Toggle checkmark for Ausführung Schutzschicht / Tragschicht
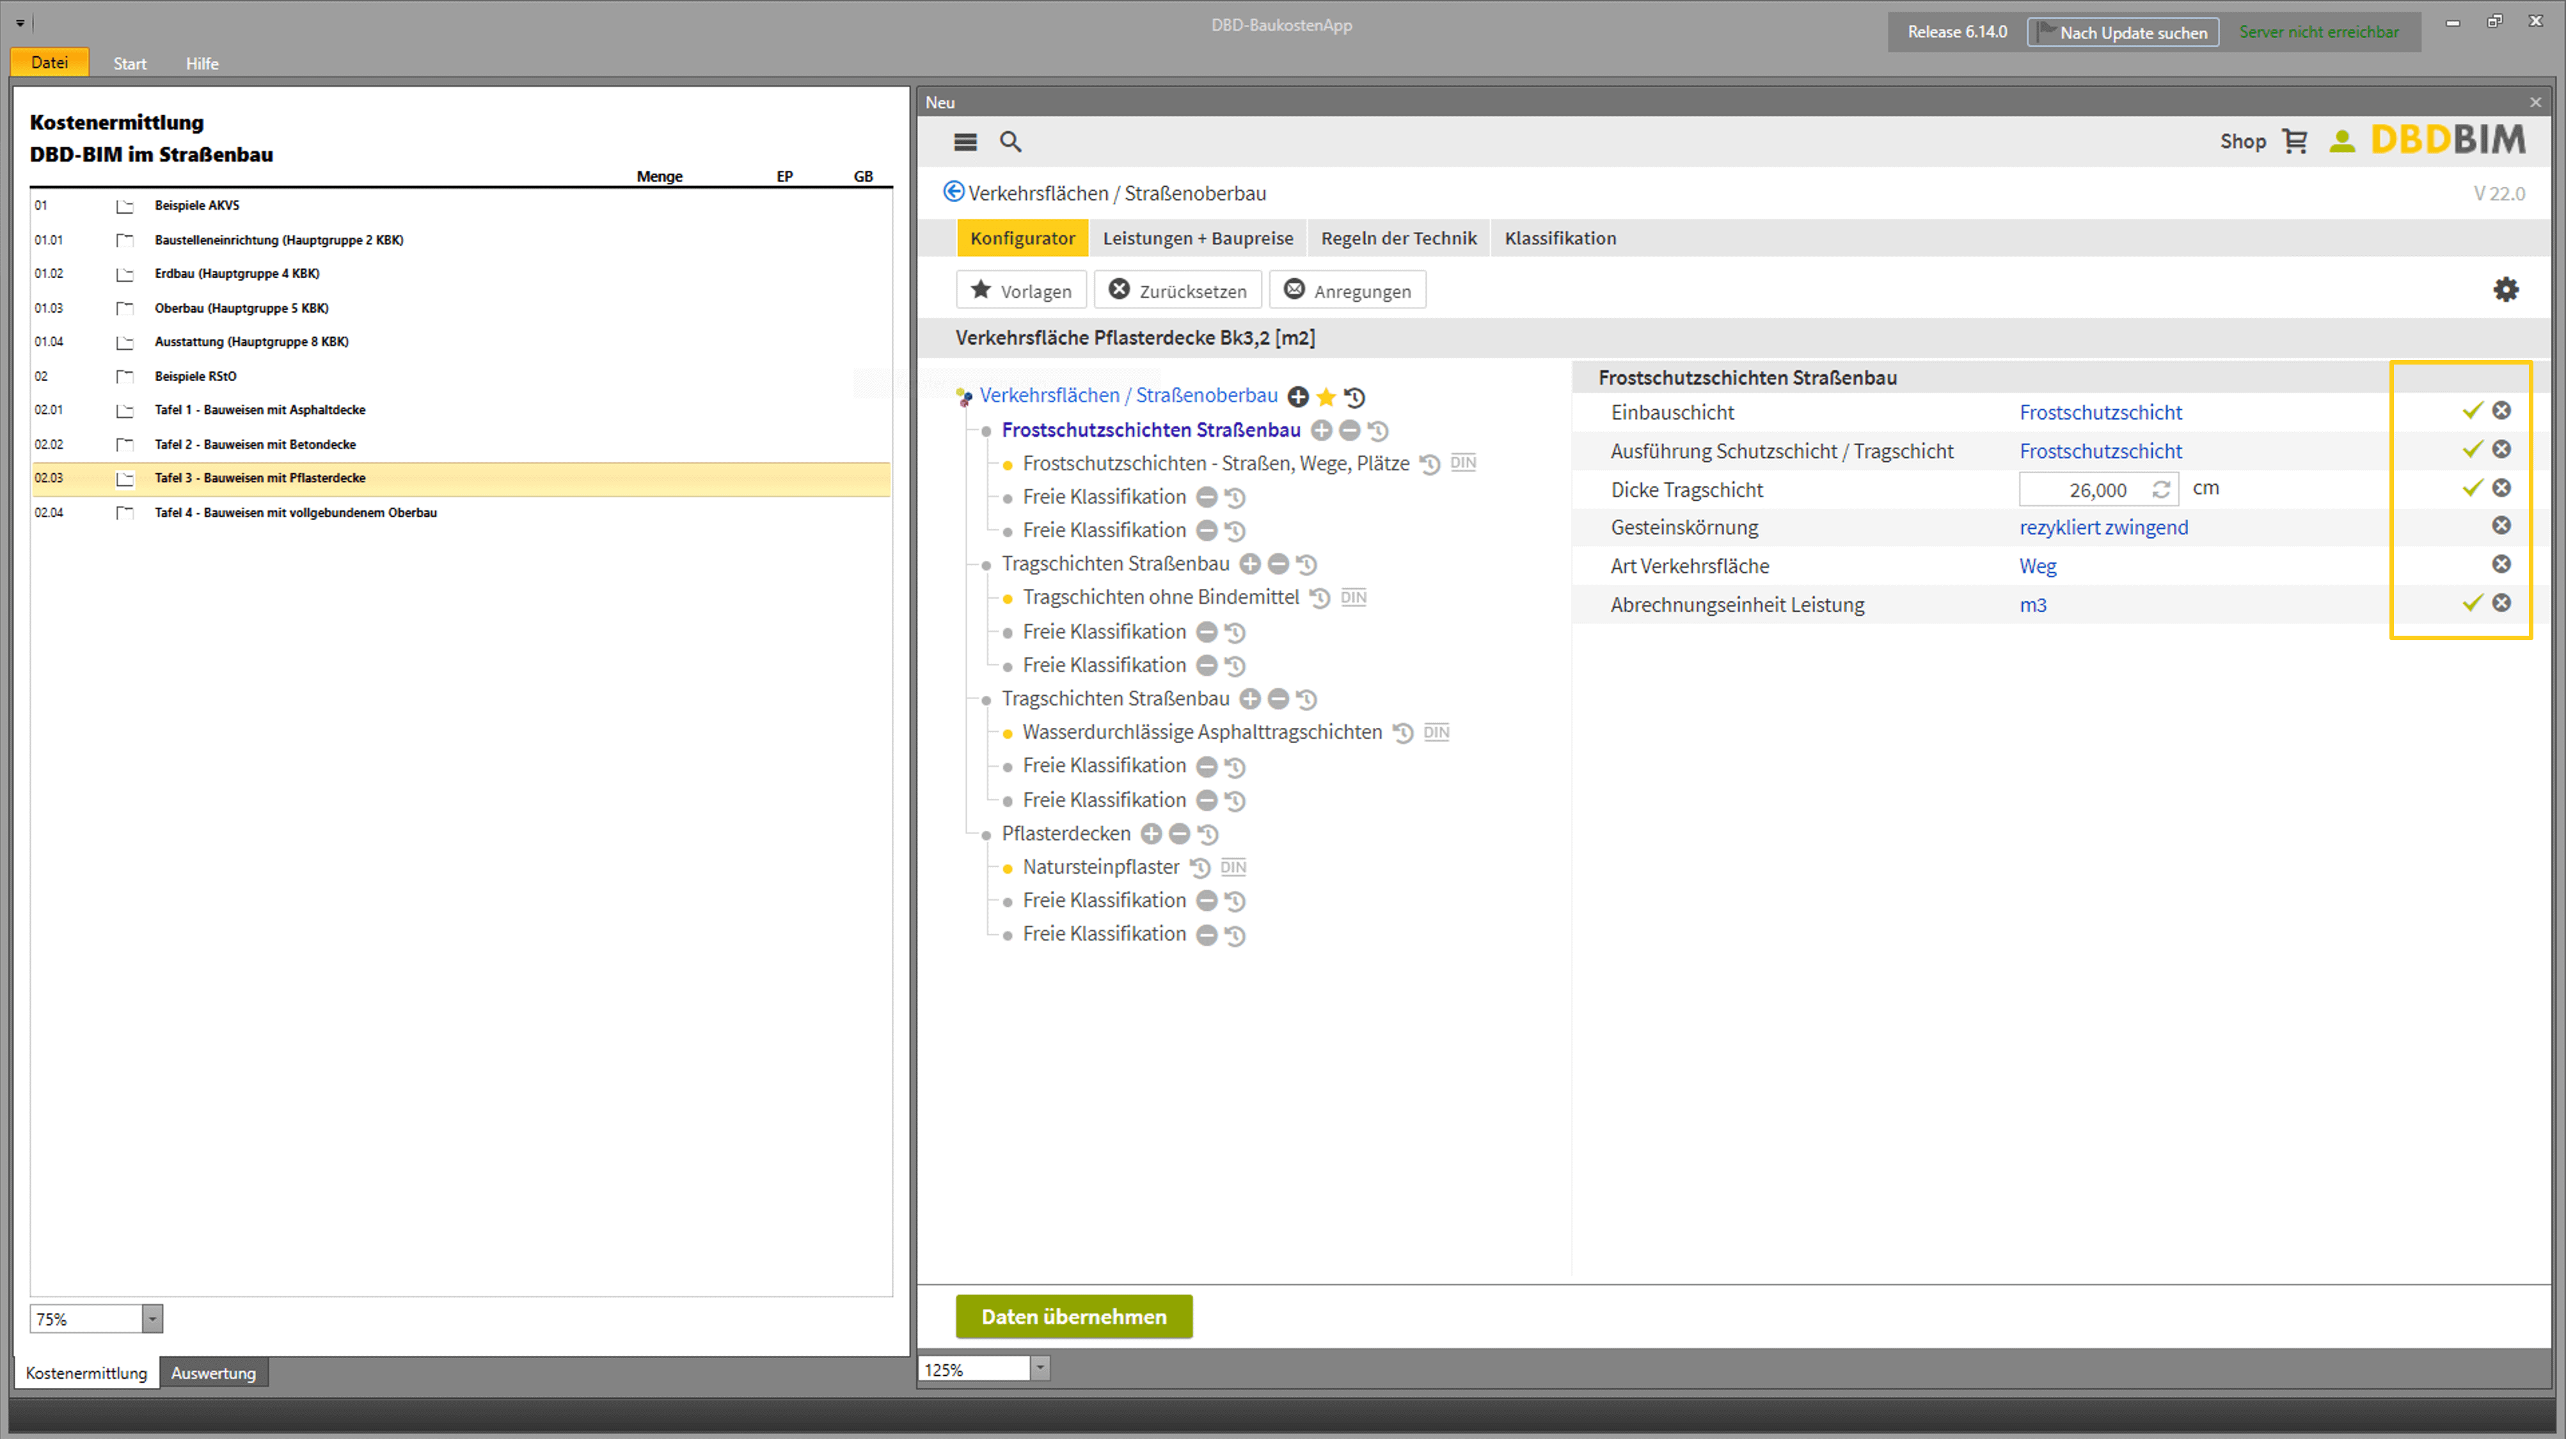2566x1439 pixels. pos(2473,449)
